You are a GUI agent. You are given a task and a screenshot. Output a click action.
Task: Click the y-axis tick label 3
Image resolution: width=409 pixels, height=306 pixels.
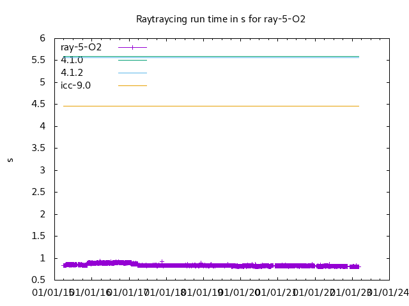click(x=42, y=170)
